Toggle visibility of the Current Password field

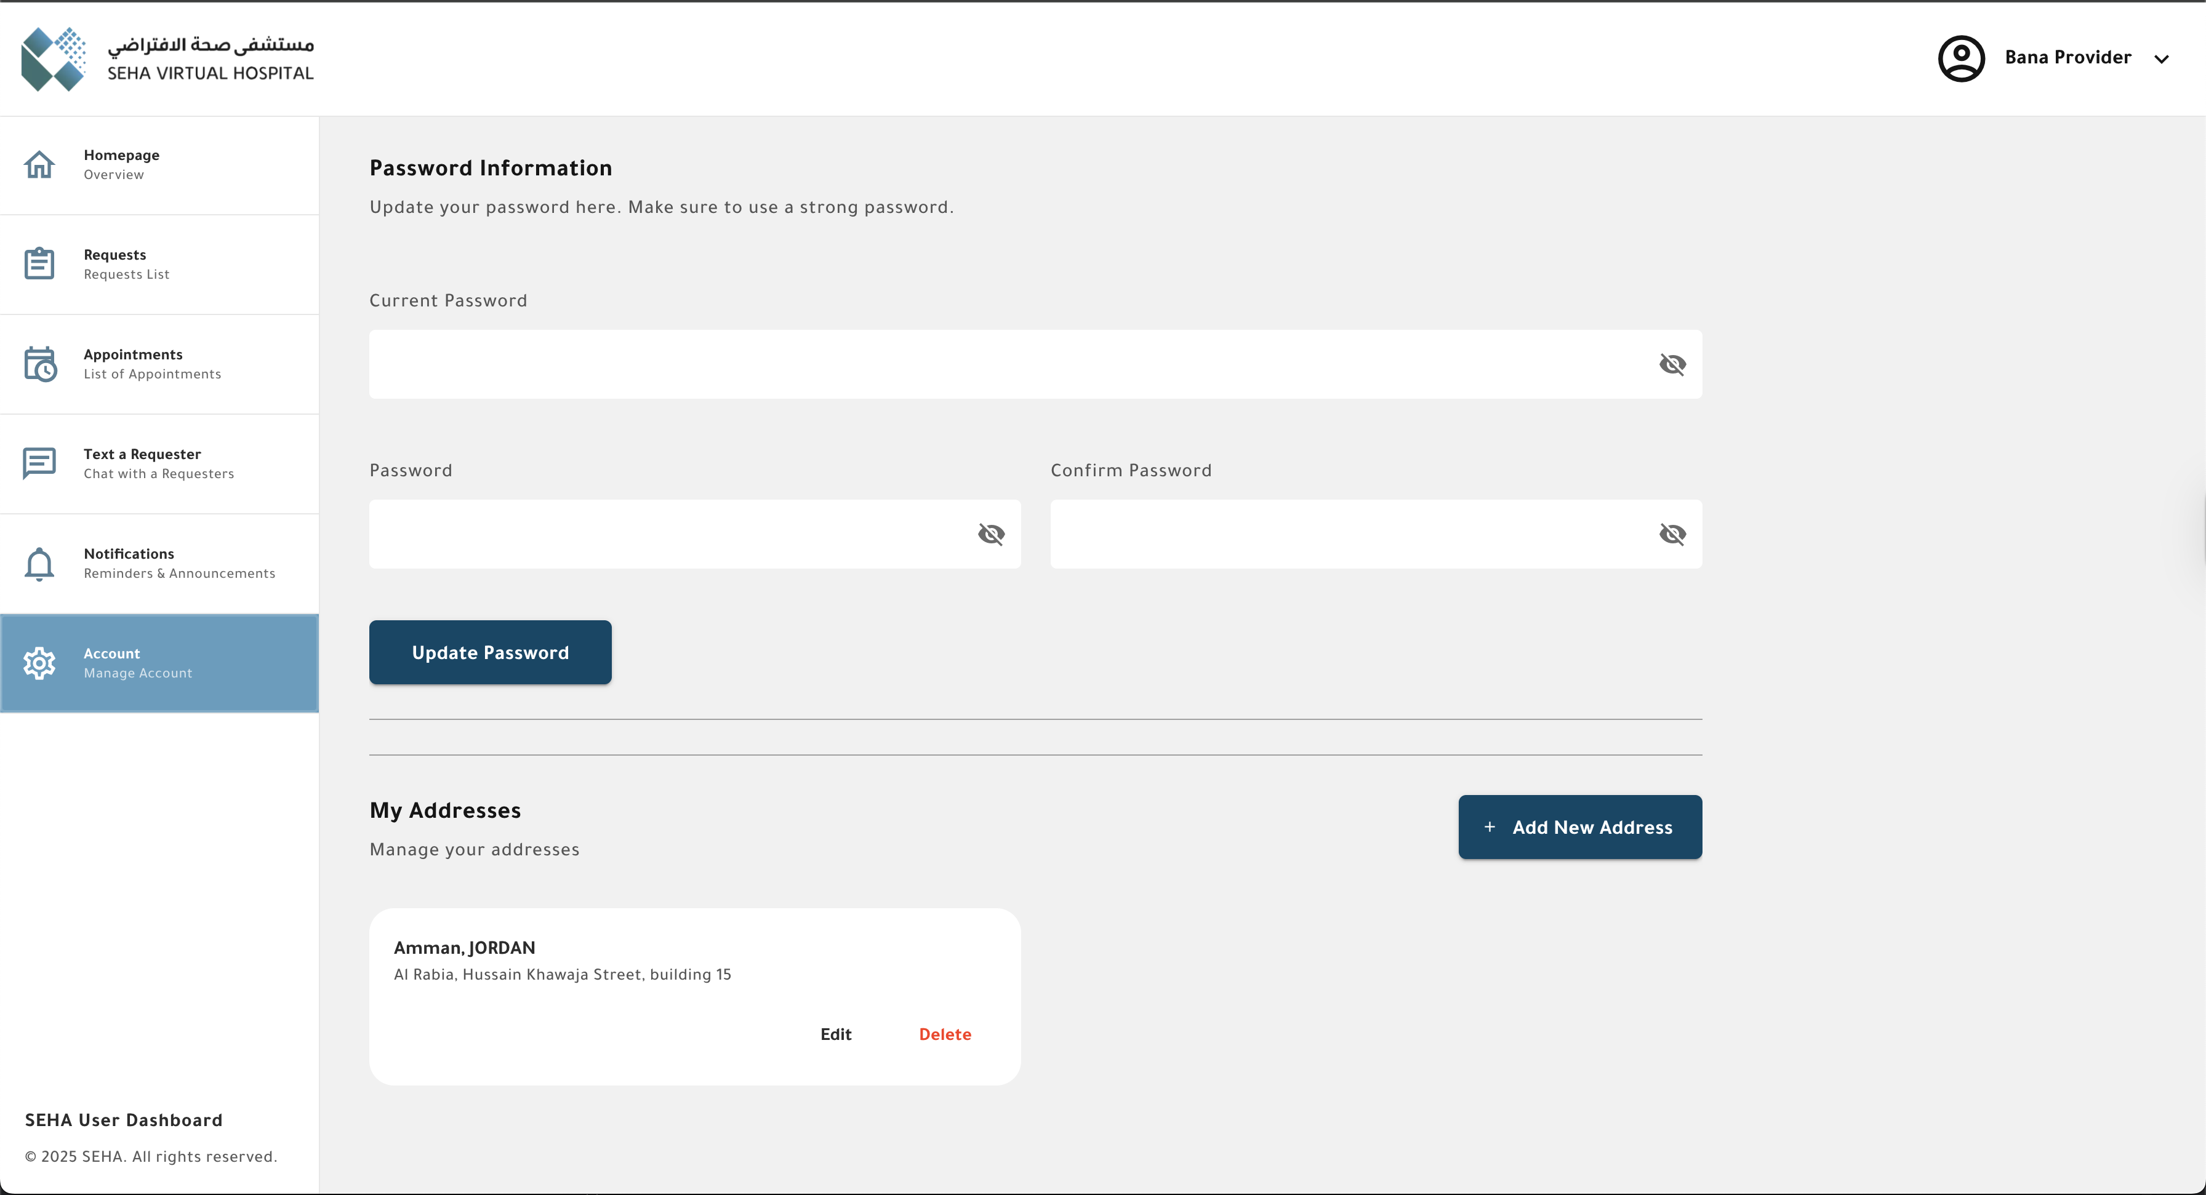pyautogui.click(x=1672, y=364)
